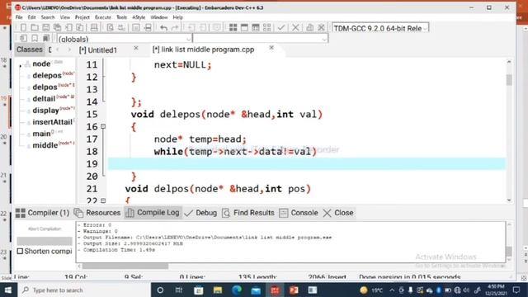Image resolution: width=528 pixels, height=297 pixels.
Task: Click the first icon left of the bookmark icons
Action: pyautogui.click(x=23, y=39)
